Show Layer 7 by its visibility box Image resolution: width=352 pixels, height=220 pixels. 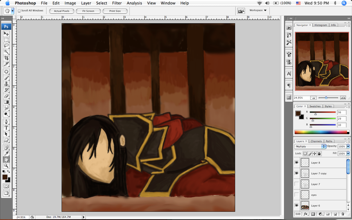(296, 184)
